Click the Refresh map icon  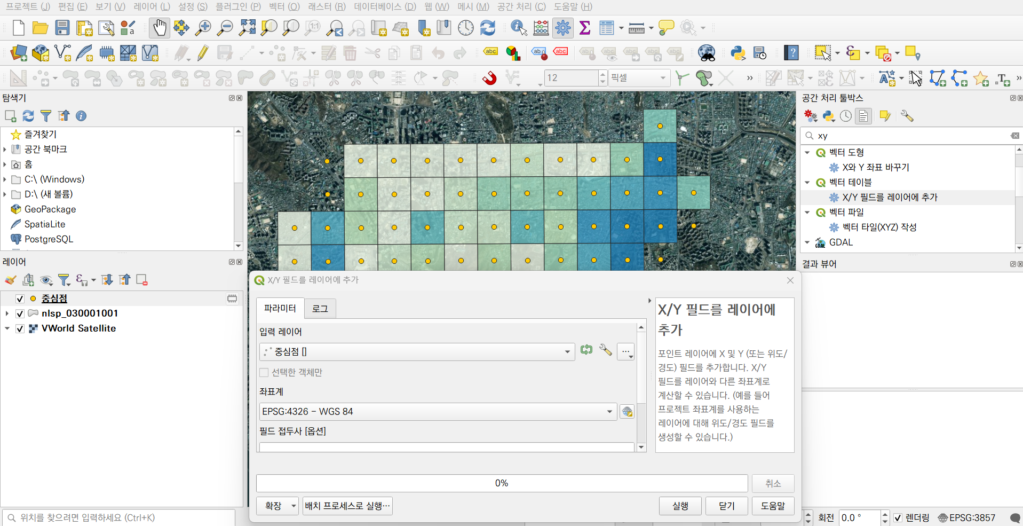(488, 28)
